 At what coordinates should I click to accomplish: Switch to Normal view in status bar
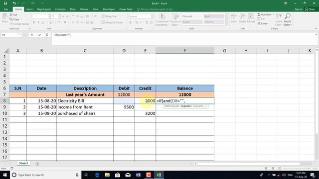[x=266, y=168]
